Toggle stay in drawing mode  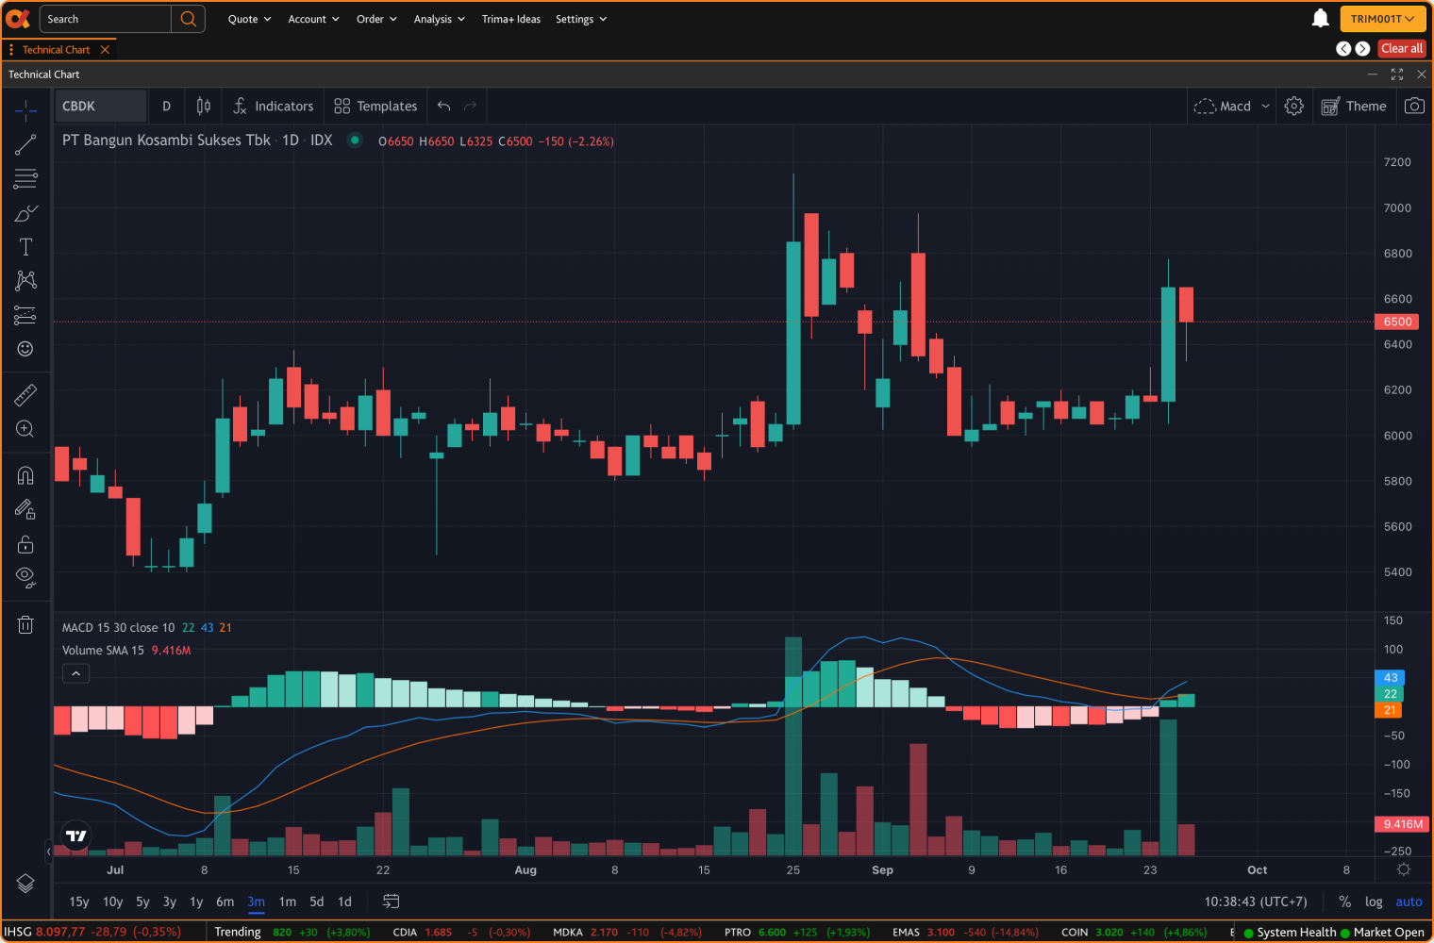click(x=25, y=510)
